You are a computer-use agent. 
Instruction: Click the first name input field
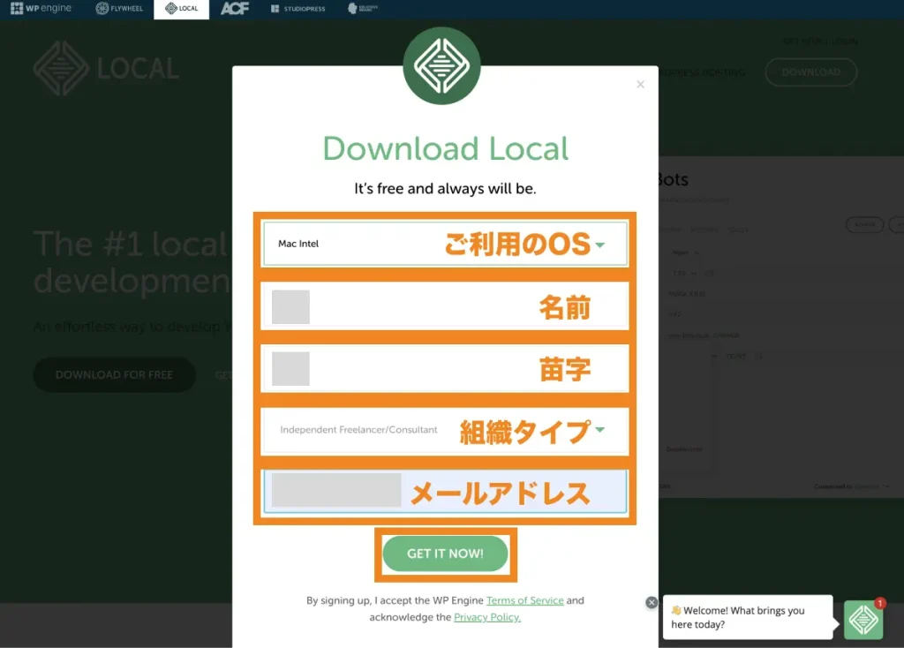(x=445, y=306)
